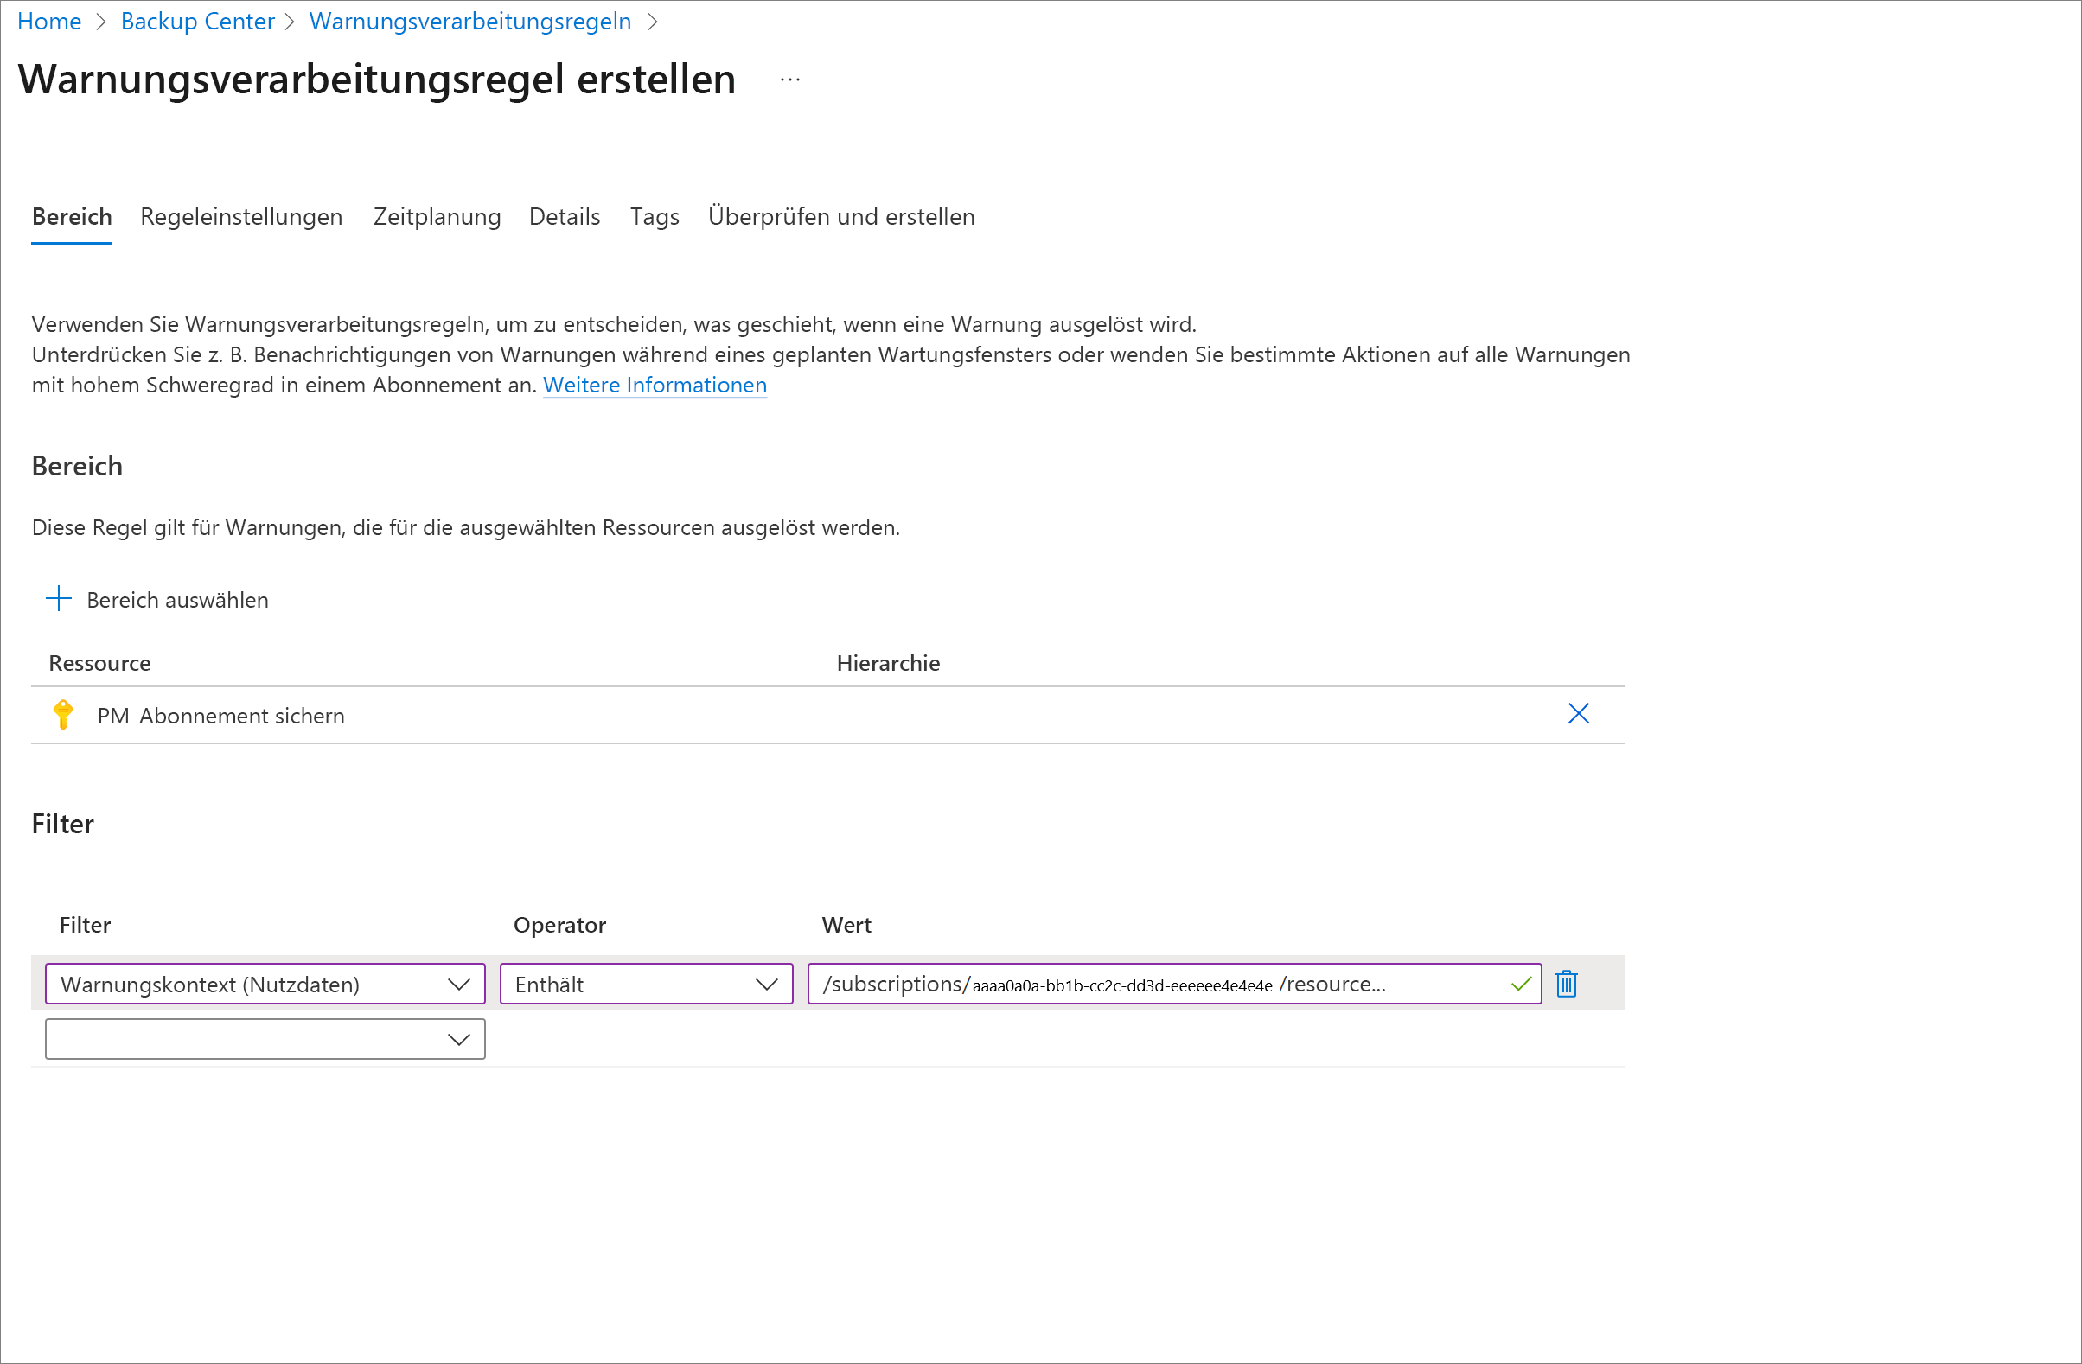The image size is (2082, 1364).
Task: Click the Wert column label
Action: [x=846, y=925]
